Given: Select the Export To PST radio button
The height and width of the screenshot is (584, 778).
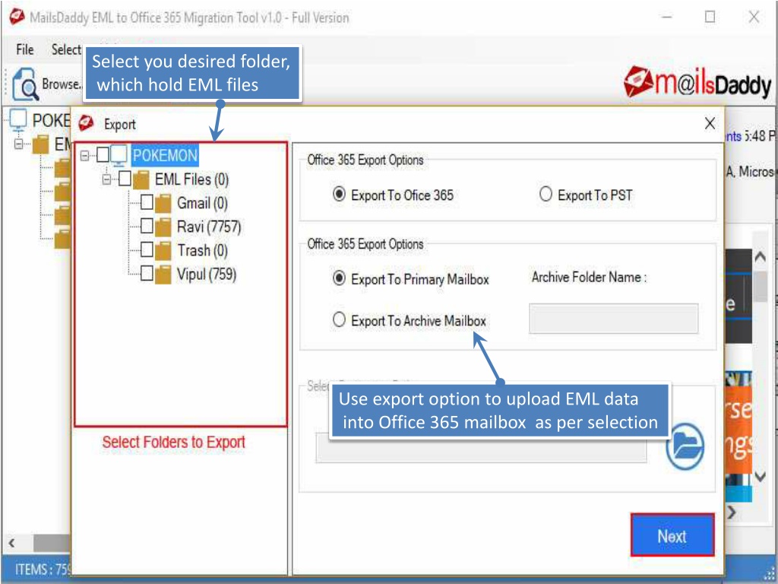Looking at the screenshot, I should 546,194.
